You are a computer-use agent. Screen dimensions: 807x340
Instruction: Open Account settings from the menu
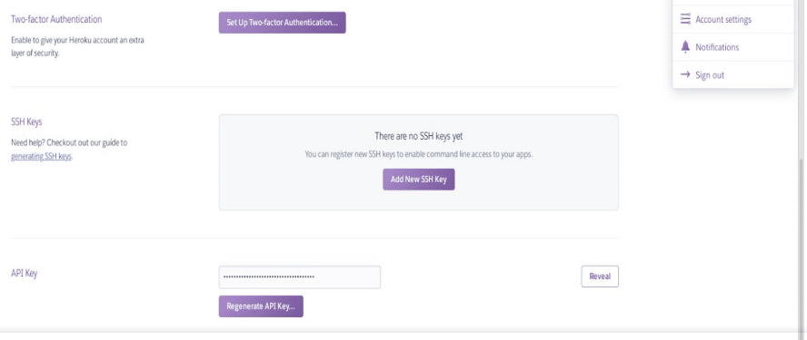coord(732,20)
